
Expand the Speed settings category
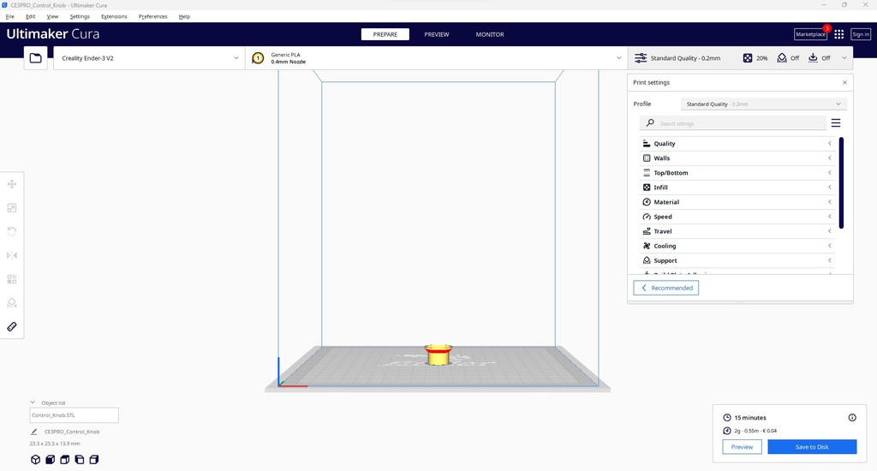737,217
